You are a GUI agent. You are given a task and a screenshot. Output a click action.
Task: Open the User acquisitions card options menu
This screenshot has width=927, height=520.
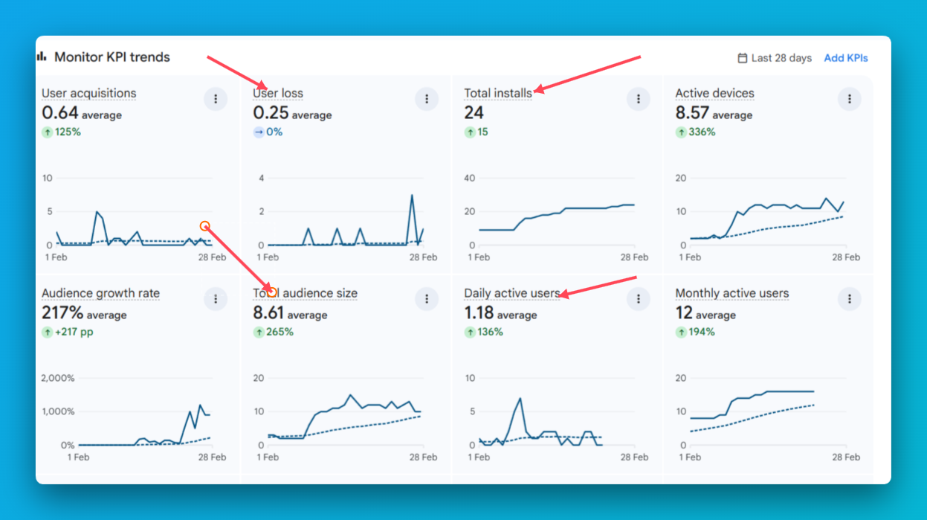216,99
